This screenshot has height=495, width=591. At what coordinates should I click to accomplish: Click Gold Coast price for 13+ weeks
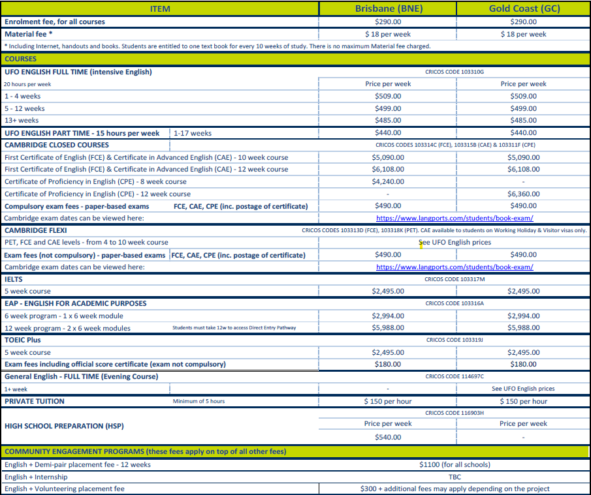click(x=524, y=121)
